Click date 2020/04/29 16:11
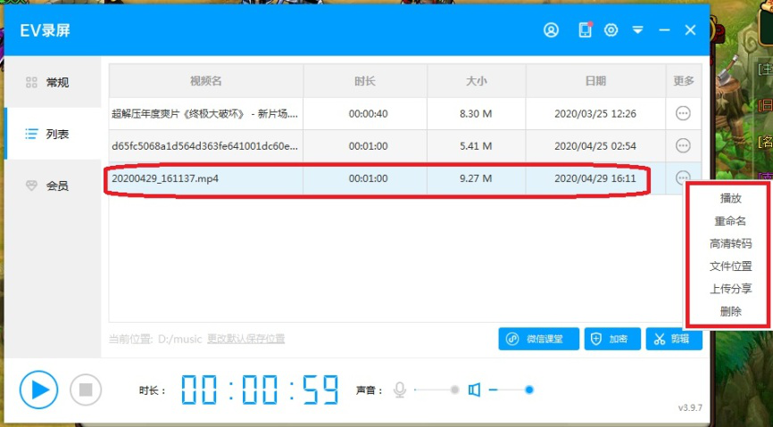 coord(595,178)
